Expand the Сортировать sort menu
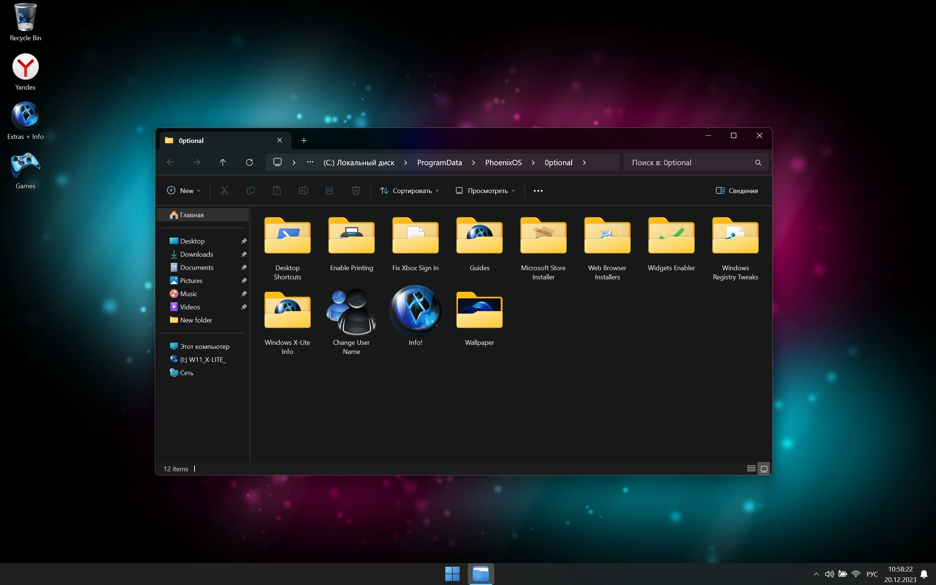This screenshot has height=585, width=936. coord(409,191)
